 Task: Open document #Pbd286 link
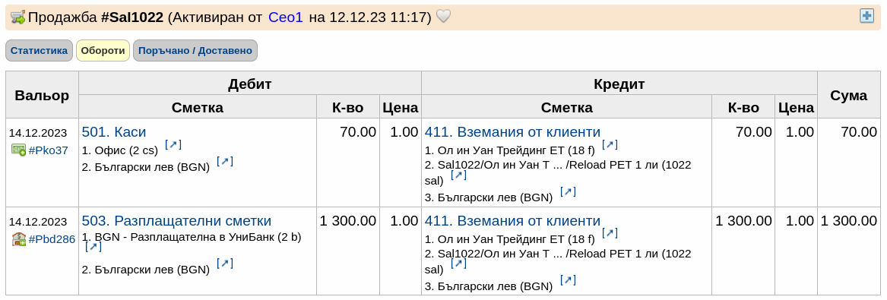tap(52, 239)
